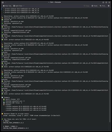Viewport: 112px width, 132px height.
Task: Click the minimize window button
Action: (103, 2)
